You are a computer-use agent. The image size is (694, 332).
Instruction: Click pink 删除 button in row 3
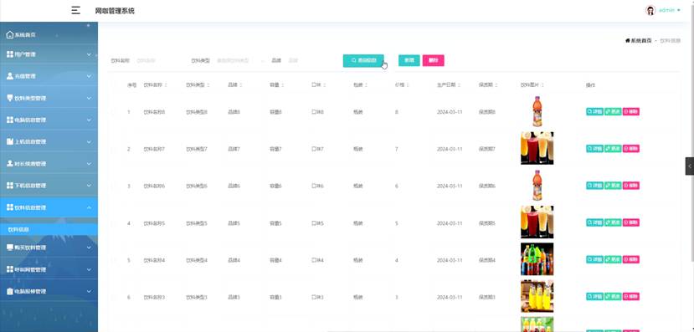[631, 186]
